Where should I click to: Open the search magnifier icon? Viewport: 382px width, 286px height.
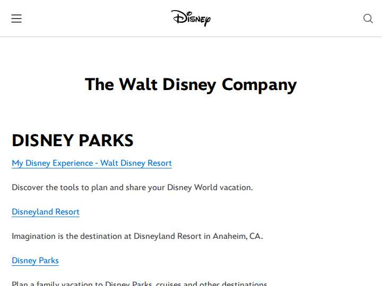(368, 19)
